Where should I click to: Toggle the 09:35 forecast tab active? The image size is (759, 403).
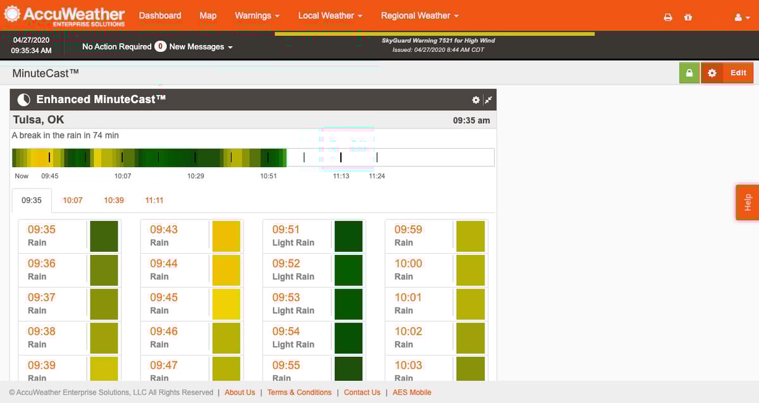[x=32, y=200]
